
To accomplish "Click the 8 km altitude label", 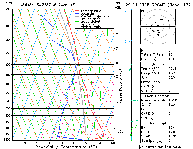I will coord(117,34).
